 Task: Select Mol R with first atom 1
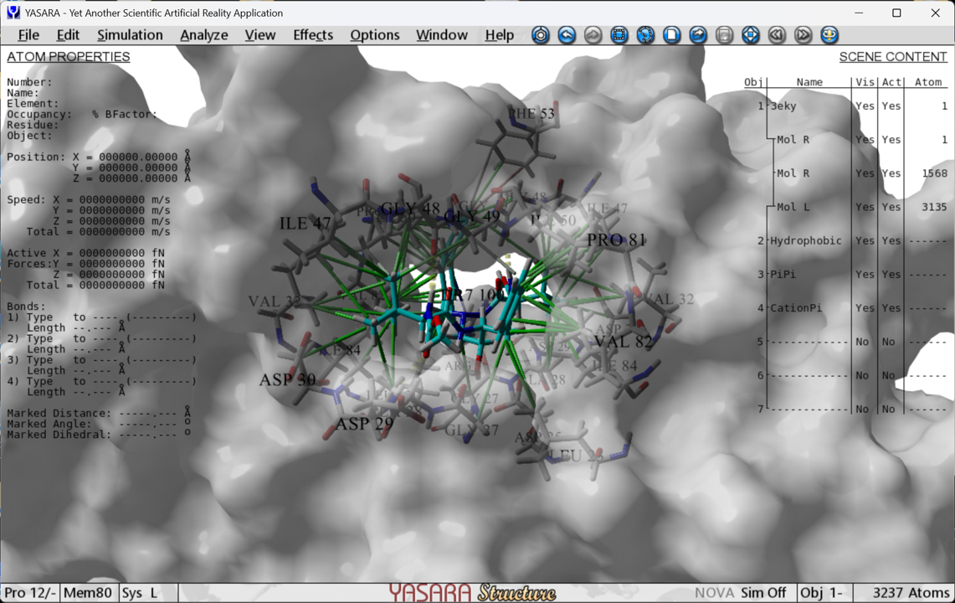point(793,140)
